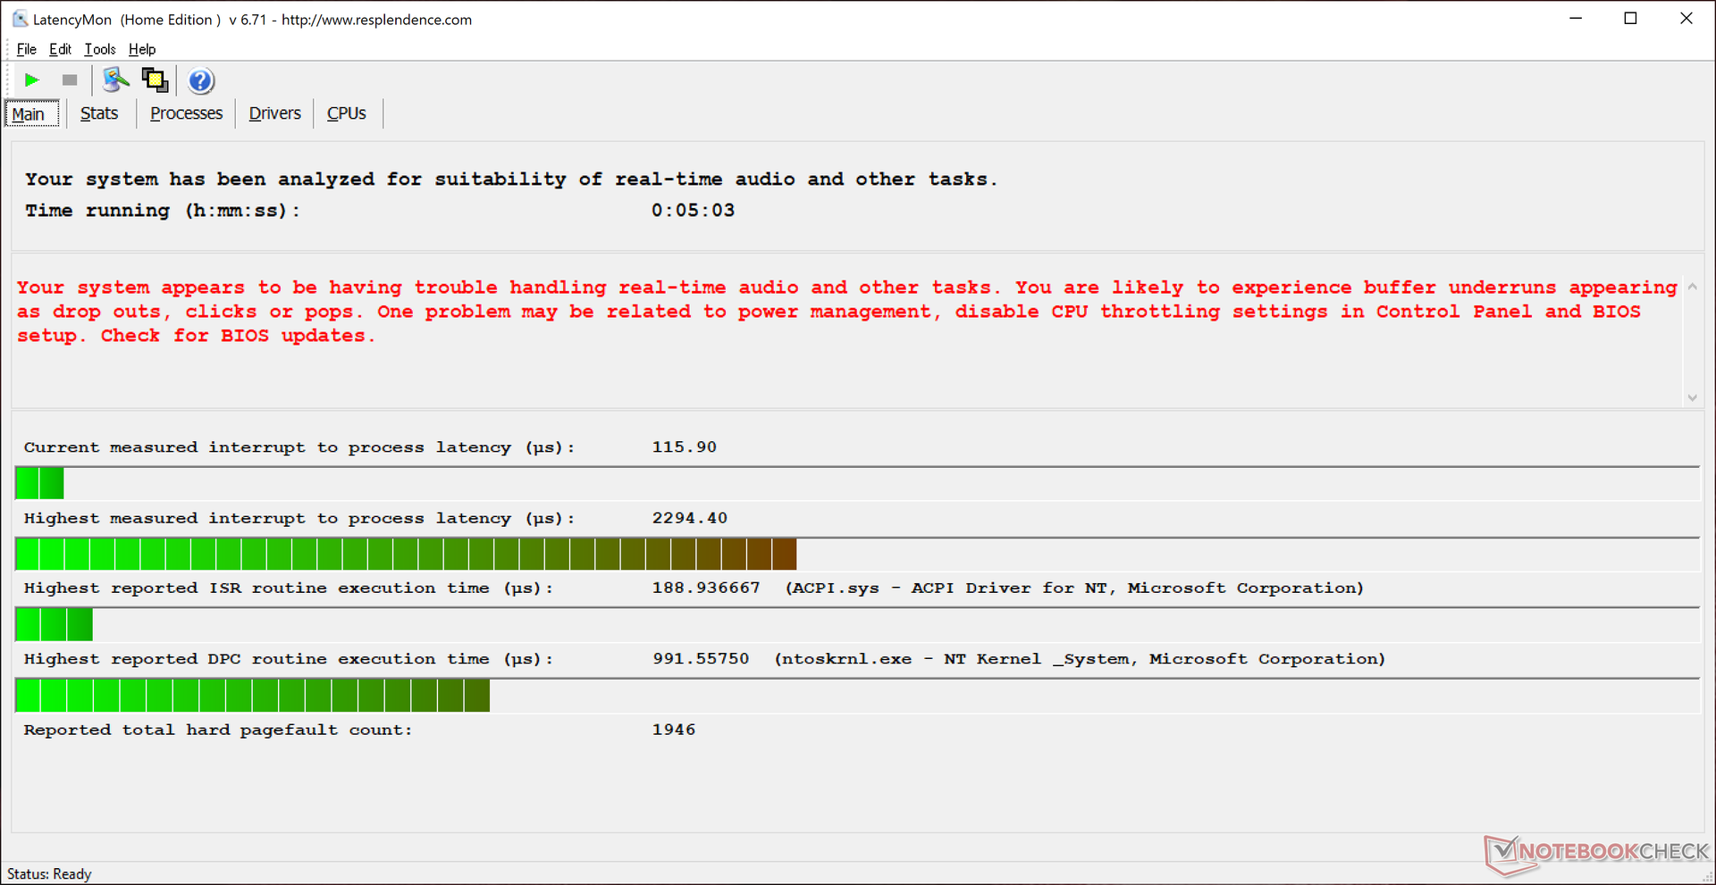
Task: Open the Edit menu
Action: [x=60, y=49]
